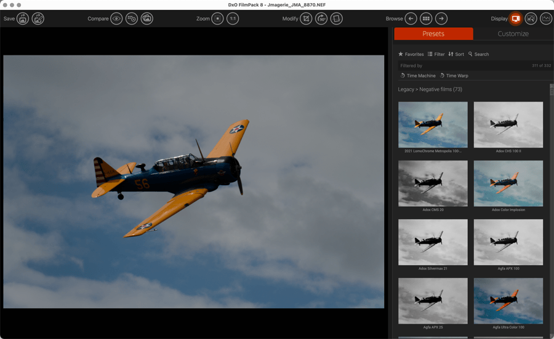Click the Time Machine button

point(418,76)
